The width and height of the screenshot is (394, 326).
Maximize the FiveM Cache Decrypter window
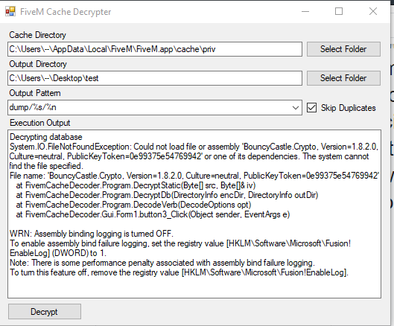pos(339,12)
